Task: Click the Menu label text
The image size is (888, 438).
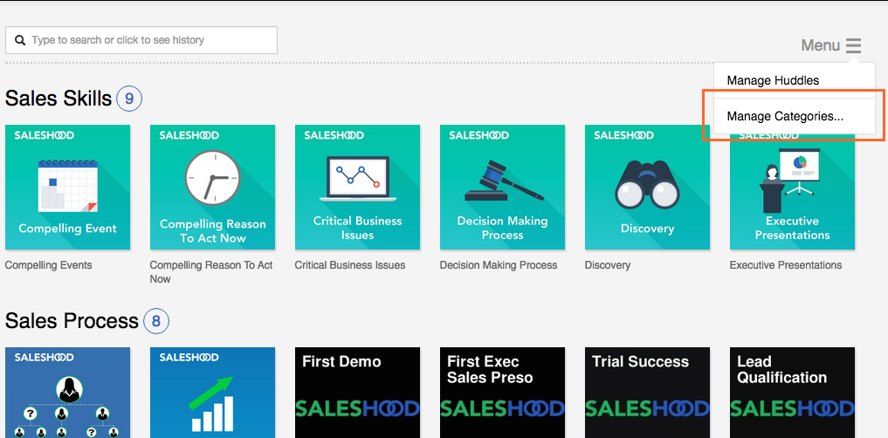Action: (x=820, y=45)
